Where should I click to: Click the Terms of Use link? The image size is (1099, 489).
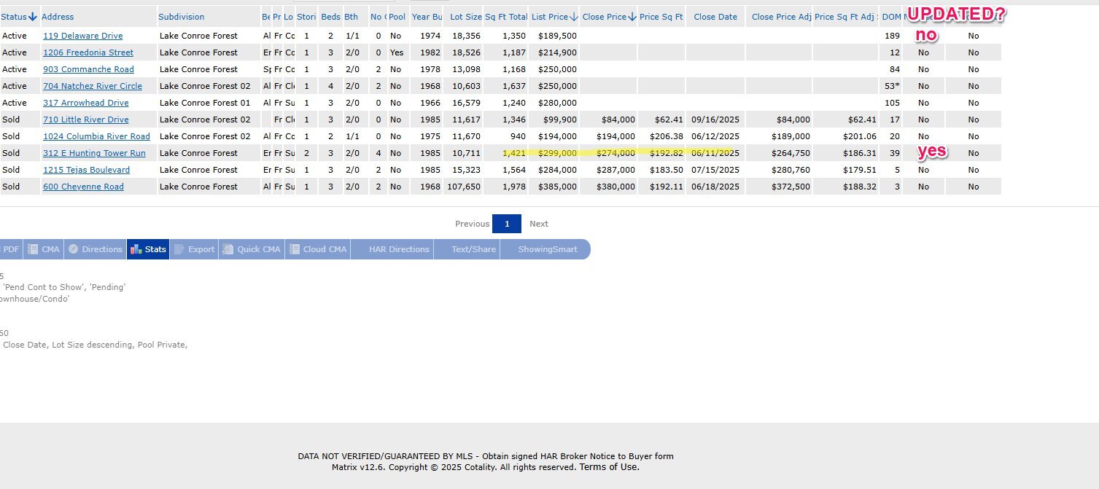(609, 467)
